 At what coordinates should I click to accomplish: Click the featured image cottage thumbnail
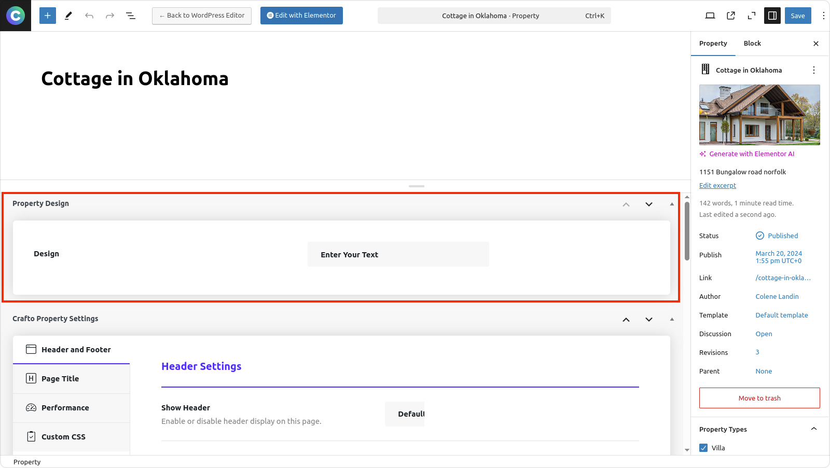point(759,115)
